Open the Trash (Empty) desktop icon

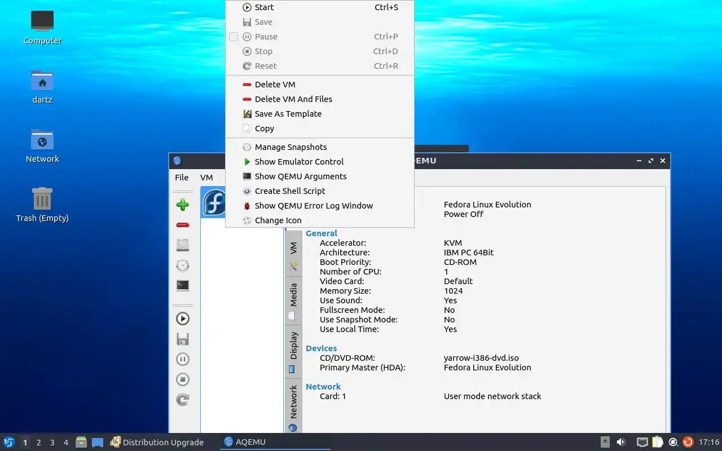click(x=42, y=205)
